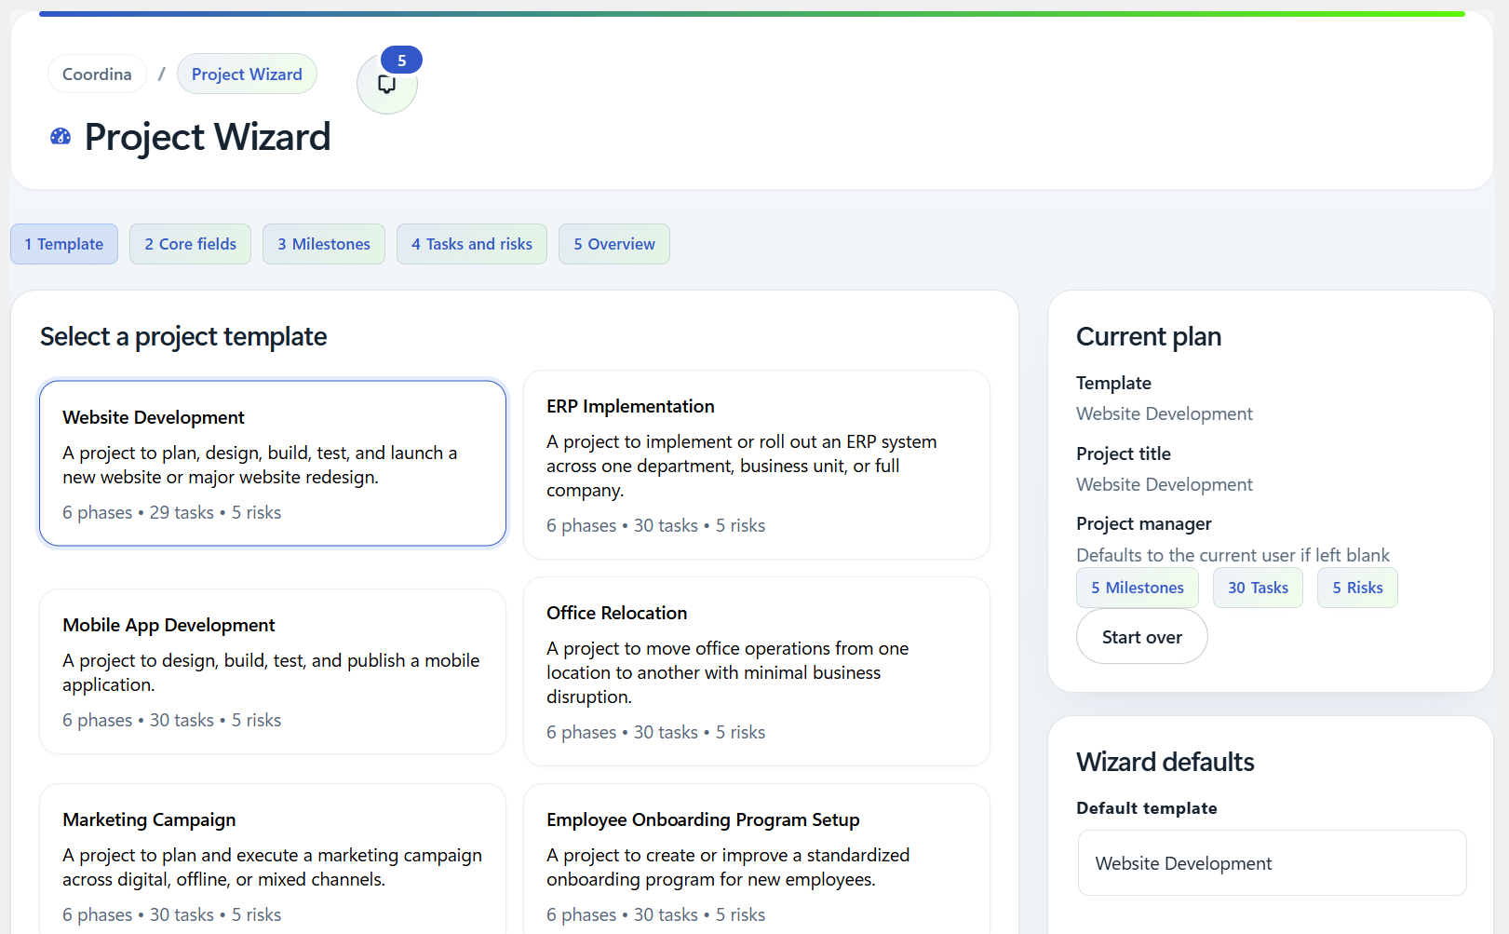Open the Default template dropdown
Image resolution: width=1509 pixels, height=934 pixels.
pyautogui.click(x=1272, y=863)
